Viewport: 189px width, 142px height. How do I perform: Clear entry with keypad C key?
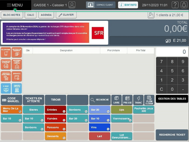tap(161, 89)
